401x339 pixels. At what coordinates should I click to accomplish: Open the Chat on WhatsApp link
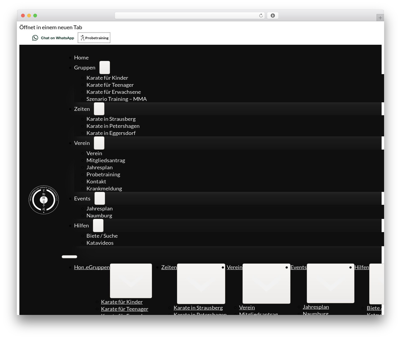click(53, 38)
